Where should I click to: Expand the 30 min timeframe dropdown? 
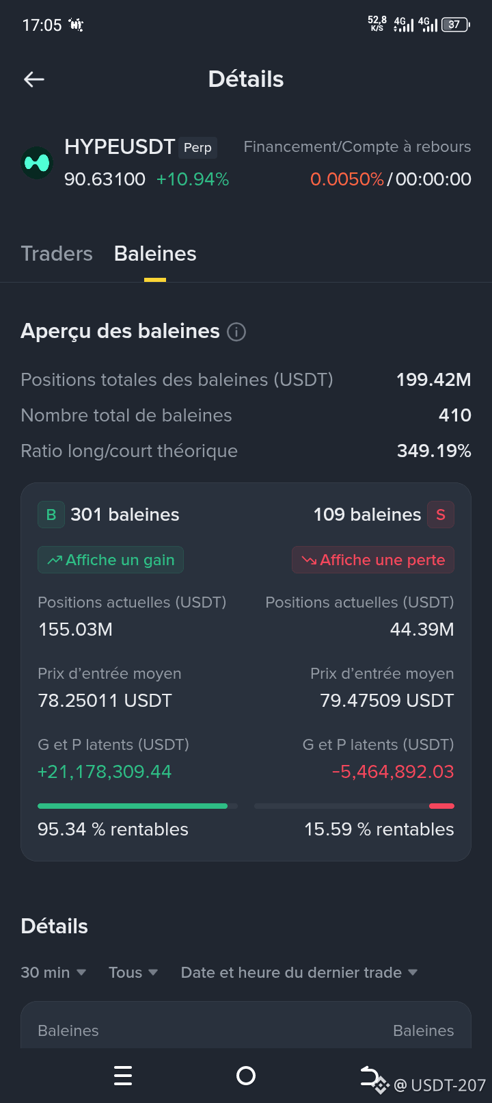tap(53, 972)
